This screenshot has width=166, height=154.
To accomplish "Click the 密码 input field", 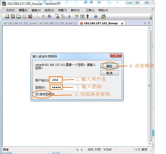I will click(74, 87).
